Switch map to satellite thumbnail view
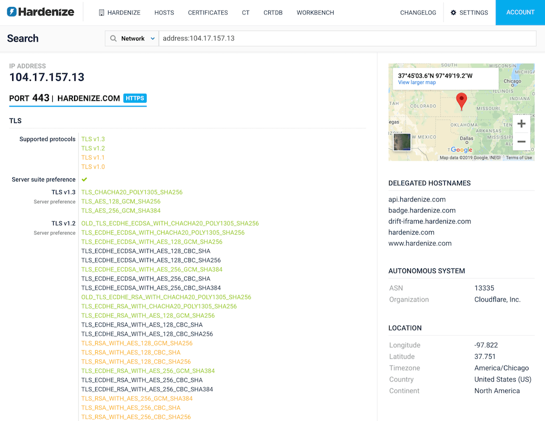The height and width of the screenshot is (421, 545). click(402, 142)
